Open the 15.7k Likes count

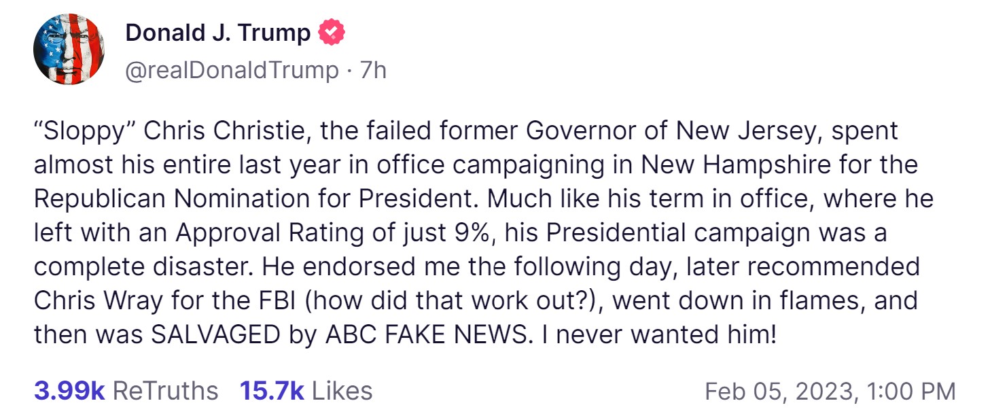[272, 391]
